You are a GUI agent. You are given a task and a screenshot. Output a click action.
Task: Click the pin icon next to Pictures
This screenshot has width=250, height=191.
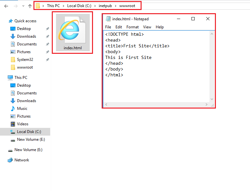point(48,52)
